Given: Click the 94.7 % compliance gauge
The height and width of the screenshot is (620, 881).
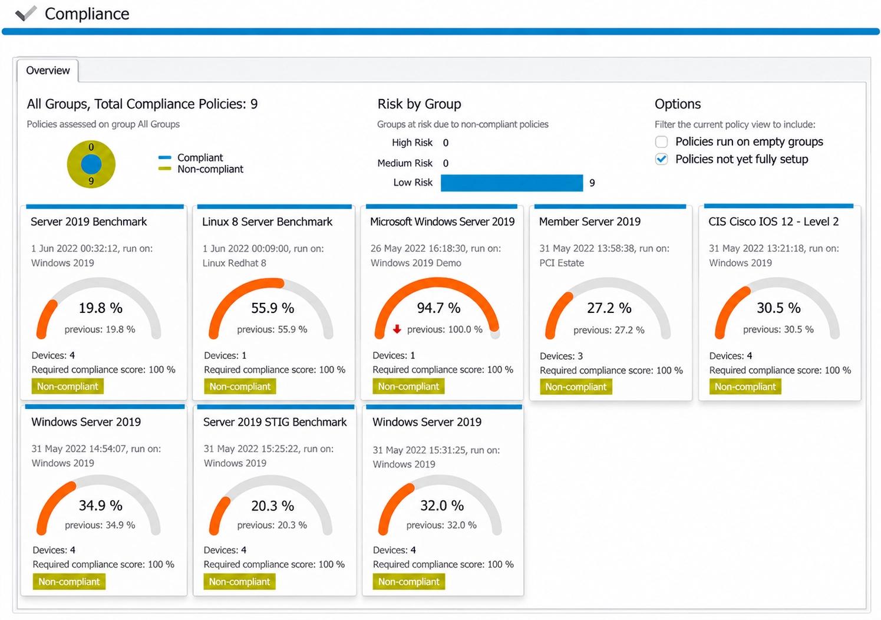Looking at the screenshot, I should 438,309.
